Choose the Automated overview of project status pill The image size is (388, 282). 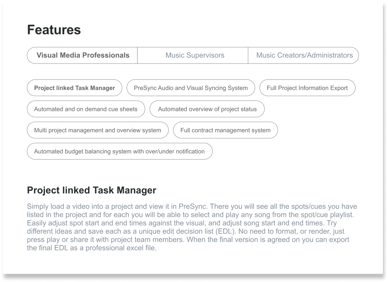tap(207, 109)
